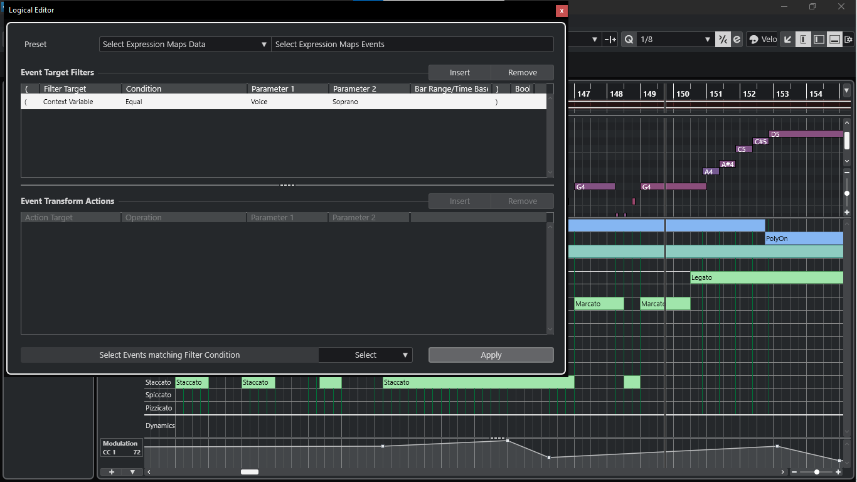
Task: Toggle the Iterative Quantize button
Action: [x=723, y=40]
